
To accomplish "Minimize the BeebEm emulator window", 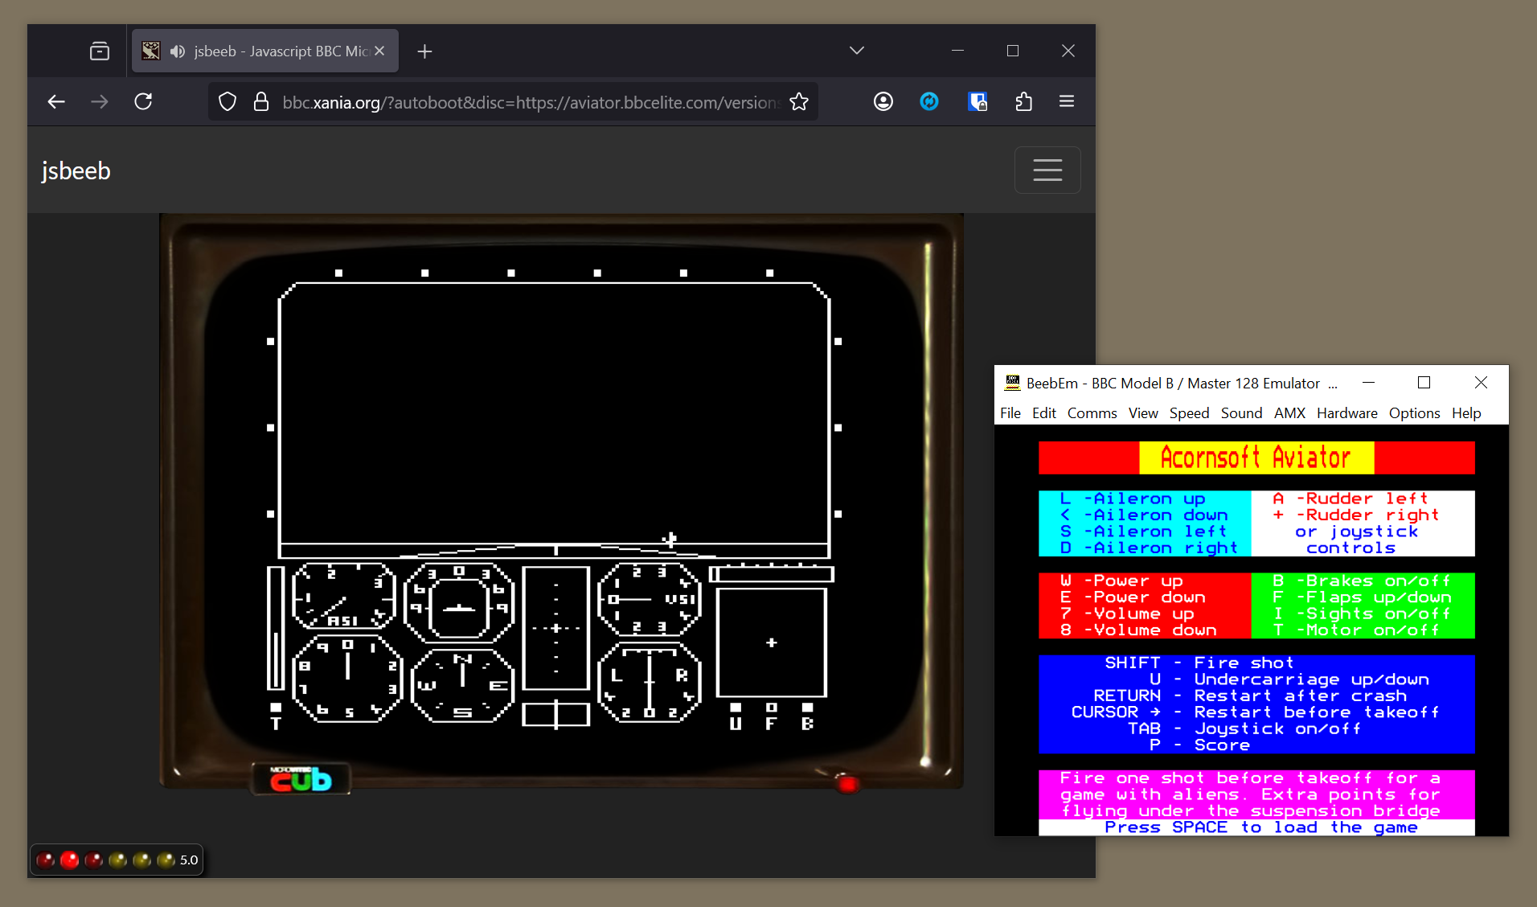I will [1368, 383].
